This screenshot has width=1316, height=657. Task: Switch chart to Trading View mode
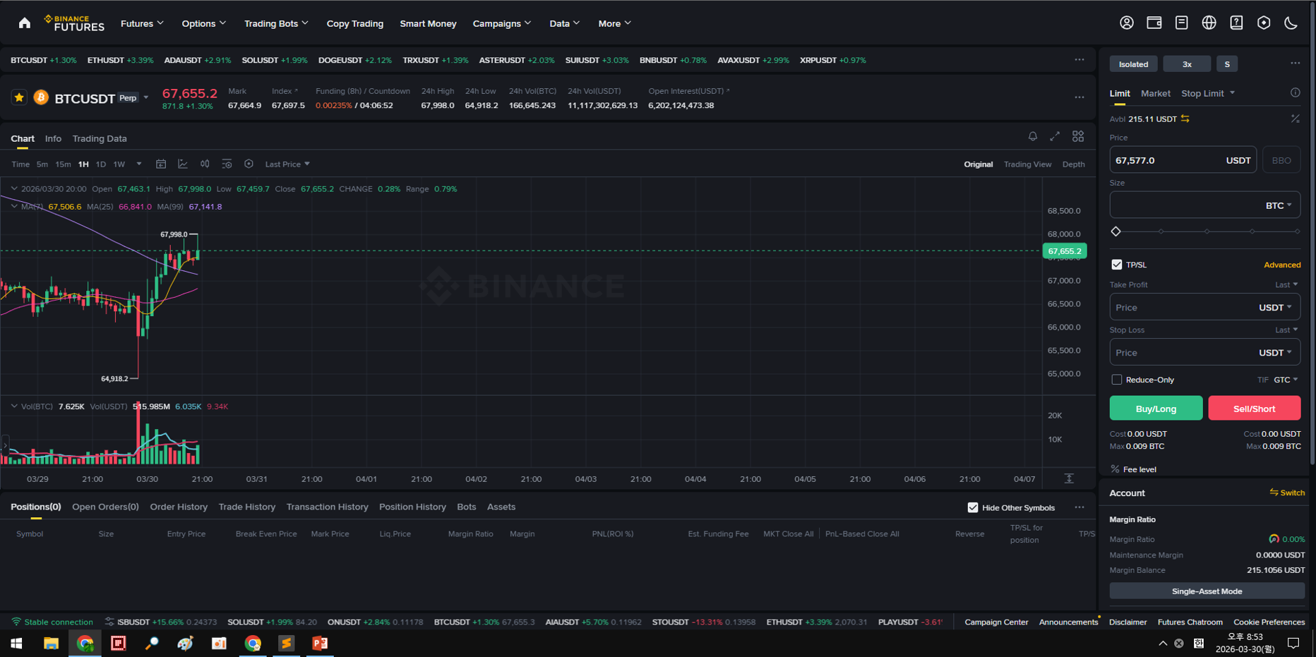tap(1027, 164)
